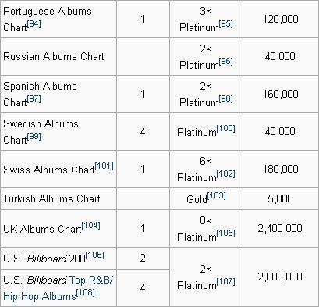Open reference 98 in Spanish certification cell
The image size is (319, 307).
point(225,99)
